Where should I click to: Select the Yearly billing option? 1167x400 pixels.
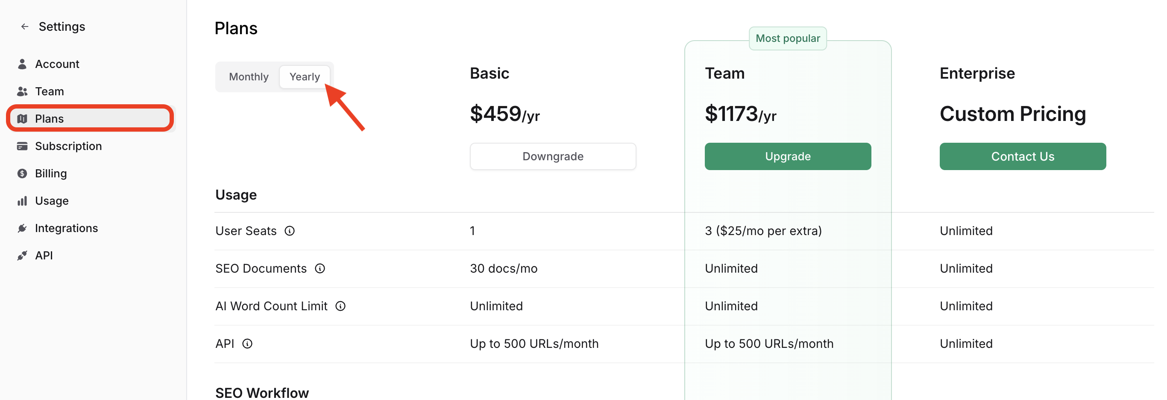tap(305, 77)
